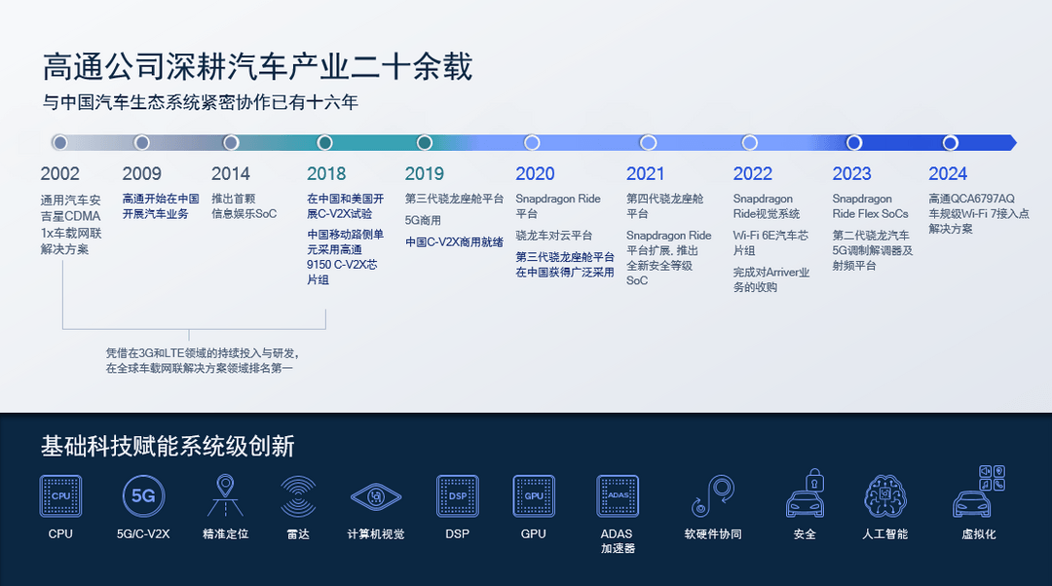Click the text 完成对Arriver业务的收购

(x=770, y=280)
